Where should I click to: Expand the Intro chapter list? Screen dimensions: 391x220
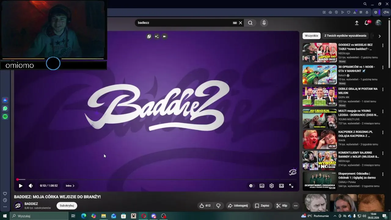(70, 186)
